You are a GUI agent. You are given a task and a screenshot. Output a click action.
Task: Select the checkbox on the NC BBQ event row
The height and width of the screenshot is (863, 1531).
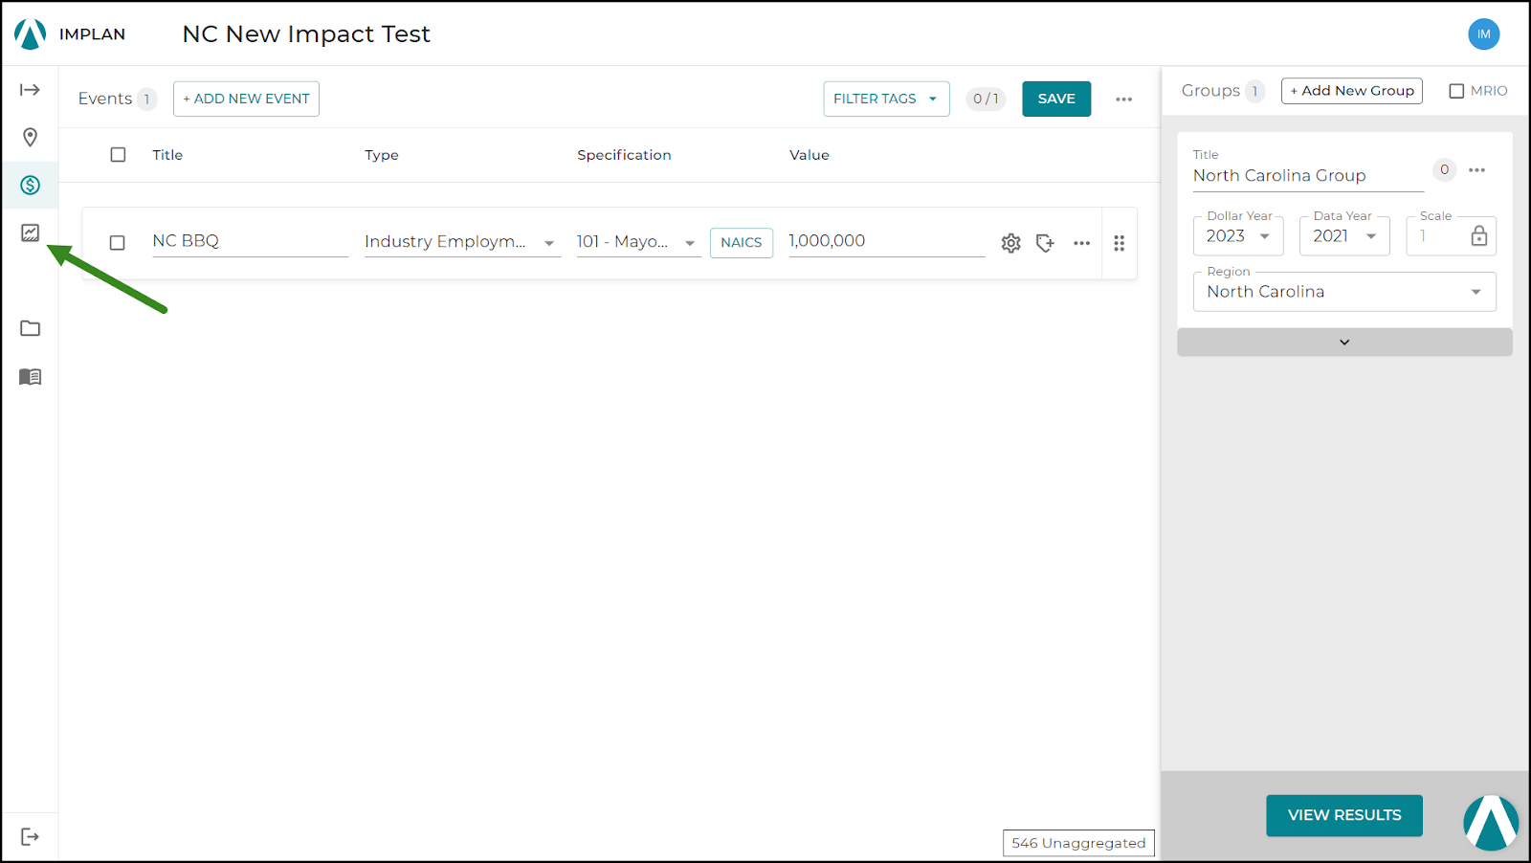117,243
